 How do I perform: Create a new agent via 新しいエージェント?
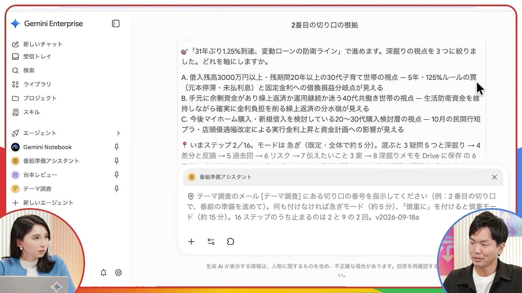click(x=43, y=203)
